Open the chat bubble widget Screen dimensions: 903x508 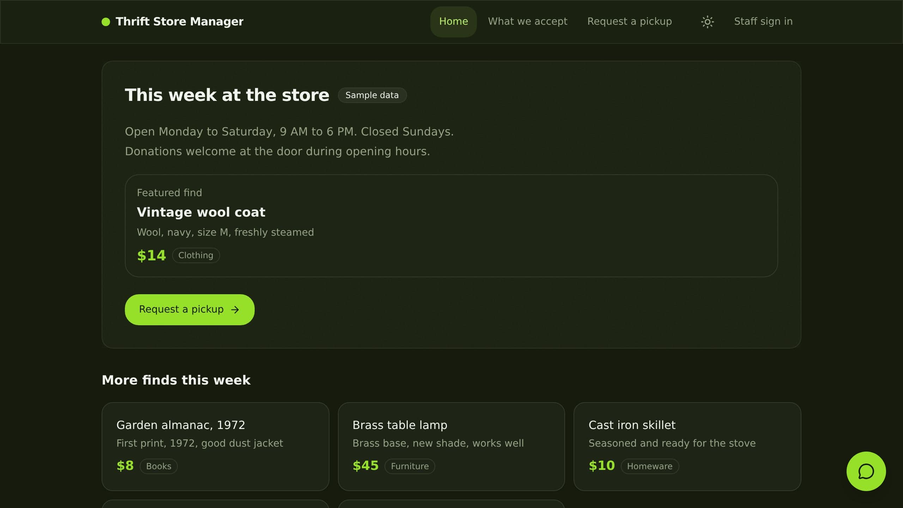point(866,471)
